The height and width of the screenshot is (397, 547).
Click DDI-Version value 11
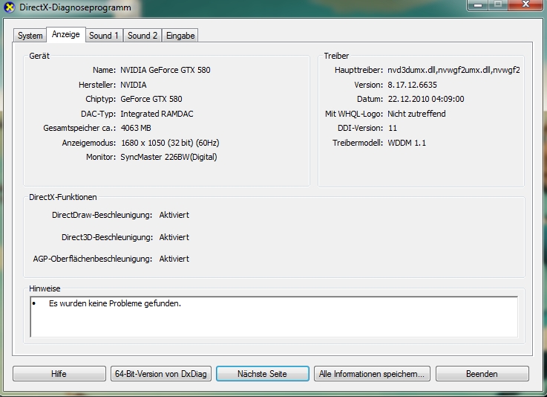click(393, 128)
